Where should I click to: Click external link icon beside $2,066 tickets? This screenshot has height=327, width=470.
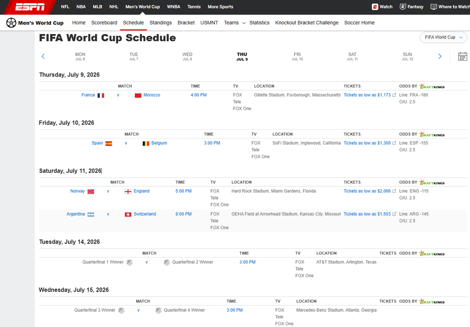click(394, 191)
